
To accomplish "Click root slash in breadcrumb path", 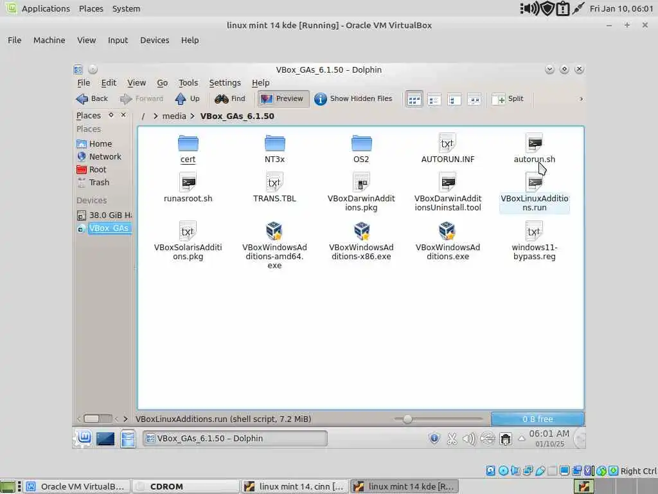I will 143,116.
